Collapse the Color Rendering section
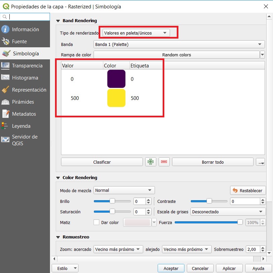The height and width of the screenshot is (273, 273). pyautogui.click(x=58, y=178)
